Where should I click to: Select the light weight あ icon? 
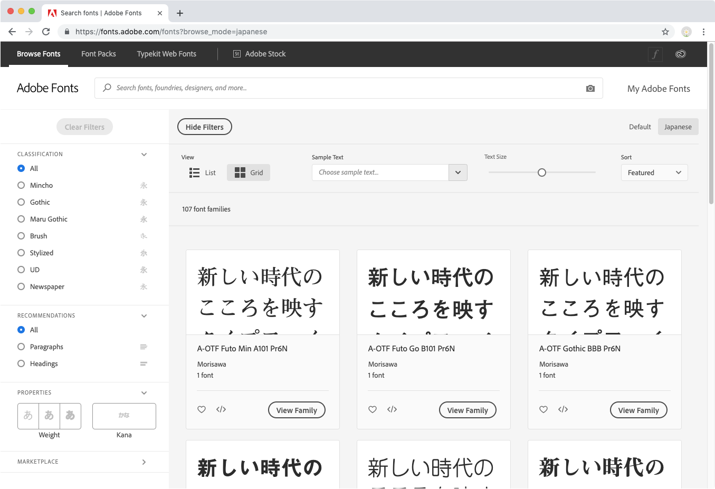tap(28, 416)
